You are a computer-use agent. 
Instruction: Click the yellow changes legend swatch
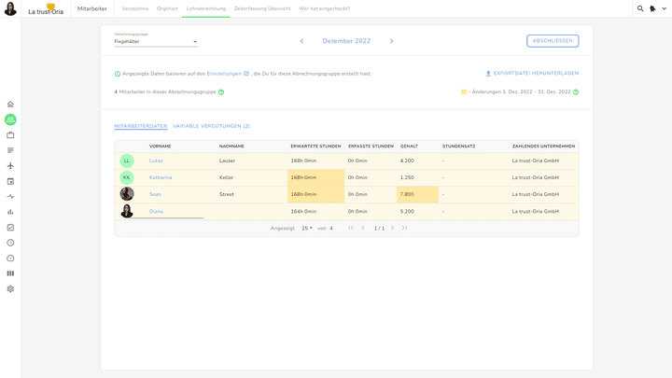pyautogui.click(x=464, y=92)
